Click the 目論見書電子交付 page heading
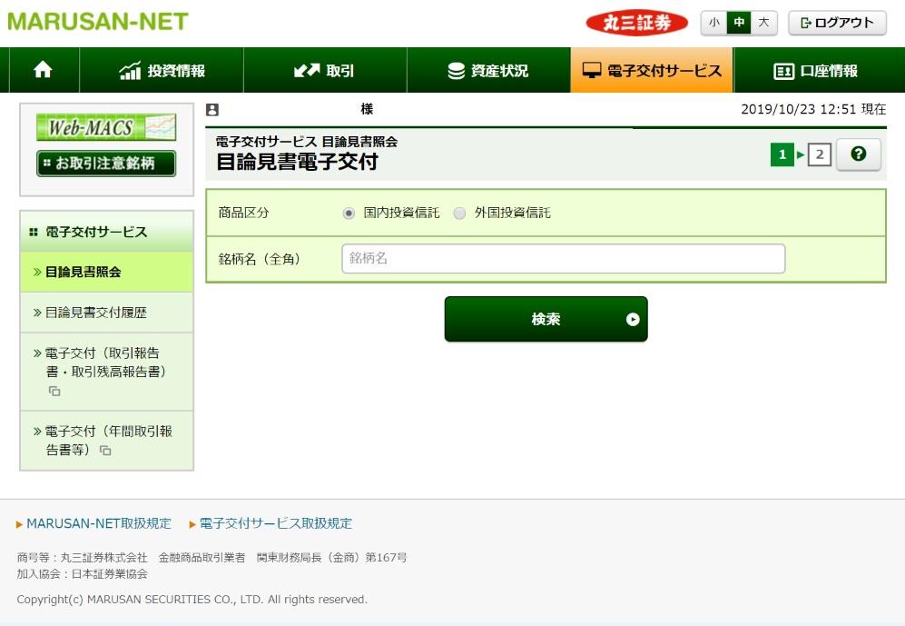The image size is (905, 626). [297, 161]
